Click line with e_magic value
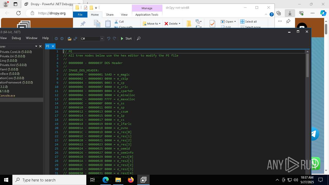329x185 pixels. (x=96, y=75)
